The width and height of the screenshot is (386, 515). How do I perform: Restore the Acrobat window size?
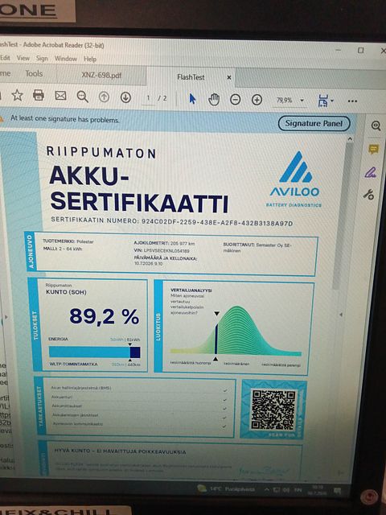[x=360, y=50]
